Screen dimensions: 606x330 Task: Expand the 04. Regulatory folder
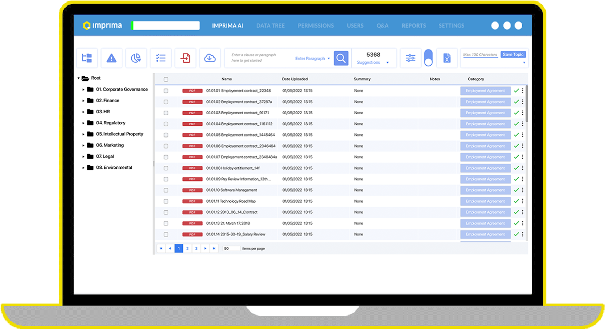[83, 123]
